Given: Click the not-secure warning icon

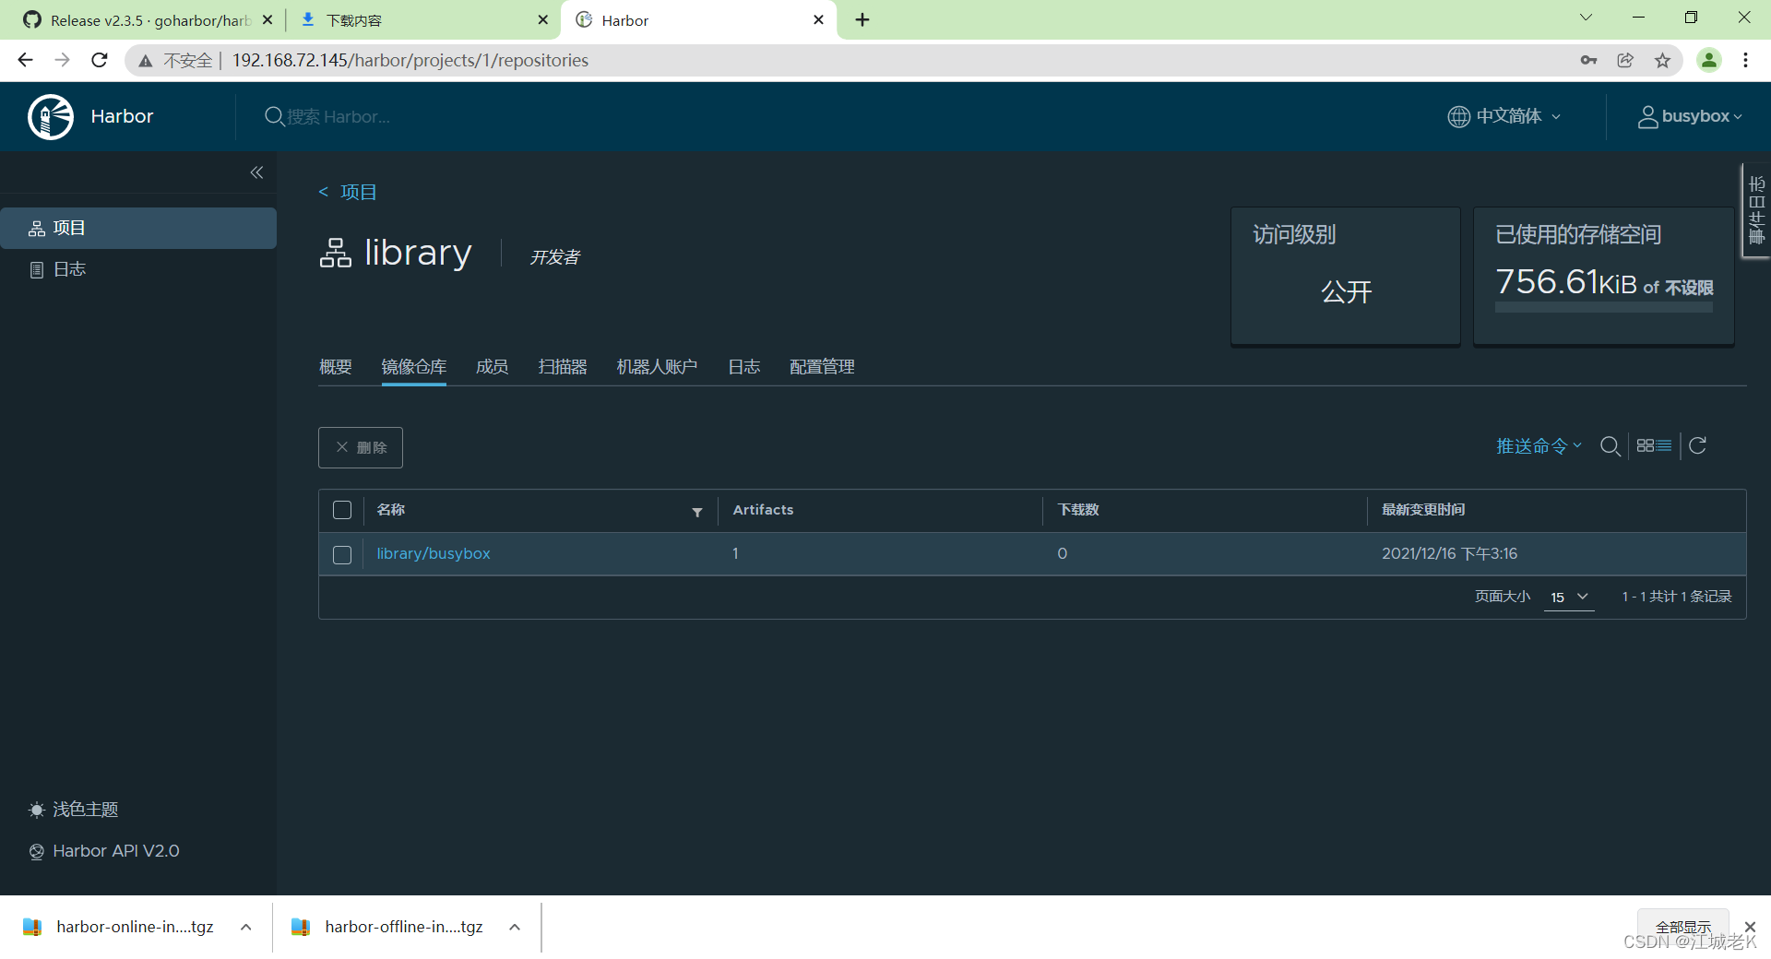Looking at the screenshot, I should (145, 61).
